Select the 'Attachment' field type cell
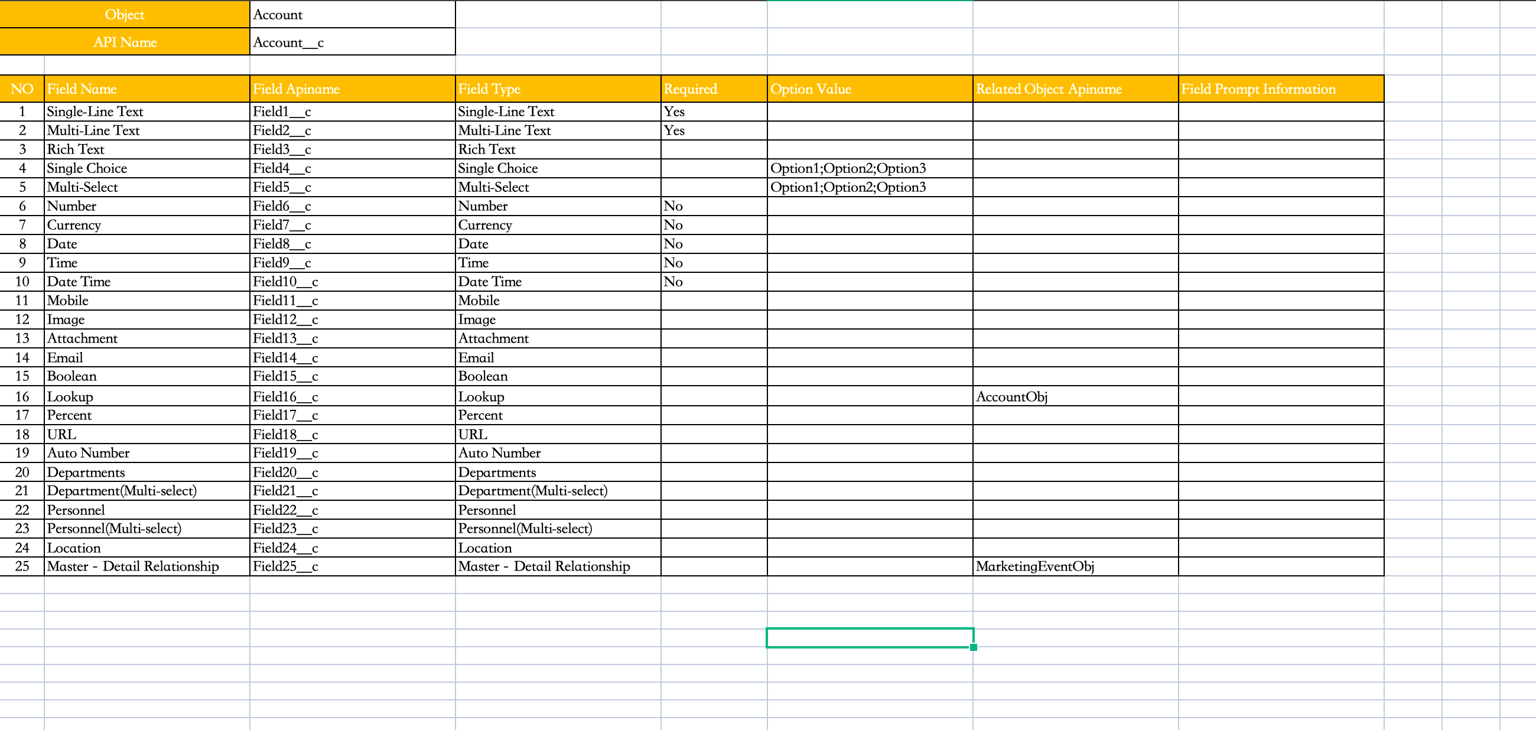 tap(558, 338)
